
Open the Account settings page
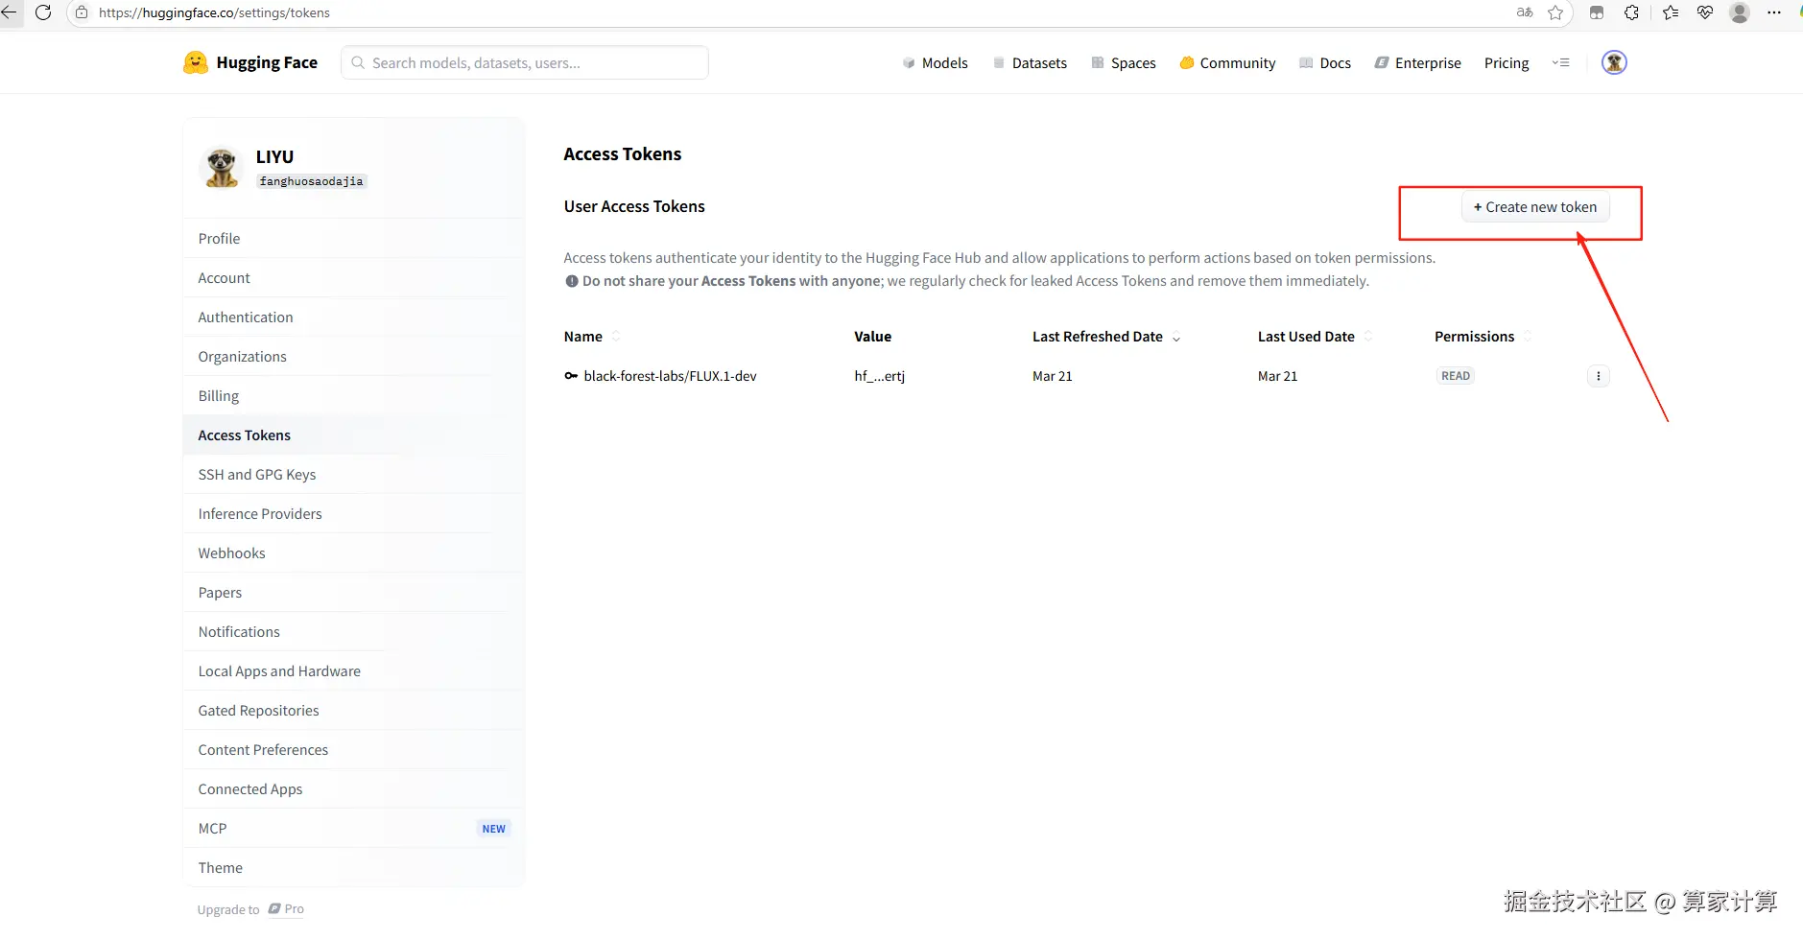(353, 278)
